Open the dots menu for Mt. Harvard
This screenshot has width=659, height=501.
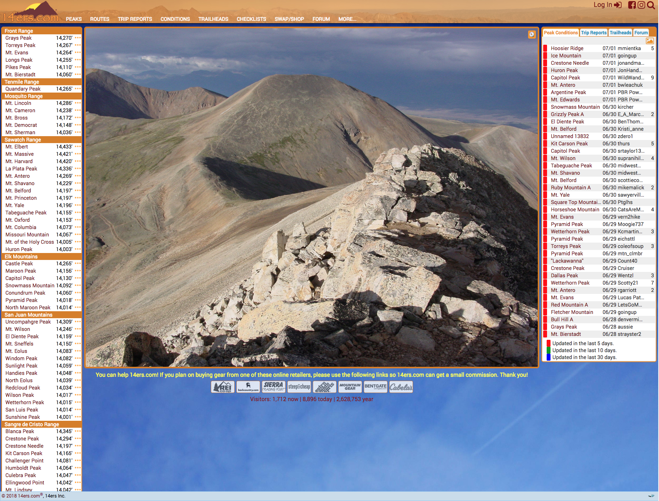(x=78, y=161)
